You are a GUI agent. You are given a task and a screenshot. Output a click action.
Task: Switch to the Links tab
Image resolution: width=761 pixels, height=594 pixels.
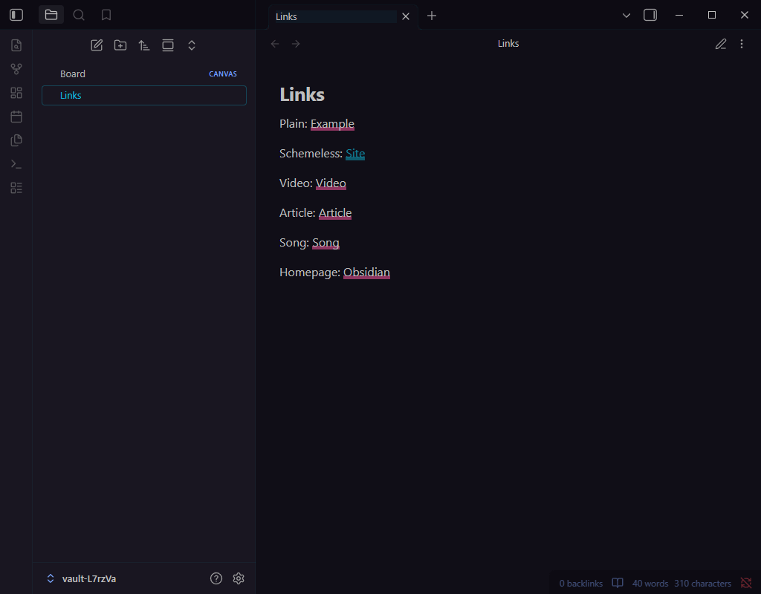[335, 16]
